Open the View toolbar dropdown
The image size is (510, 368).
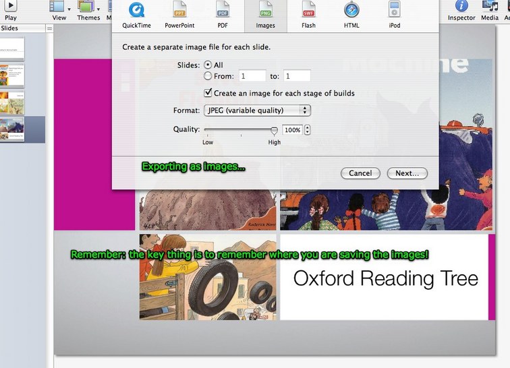tap(59, 8)
